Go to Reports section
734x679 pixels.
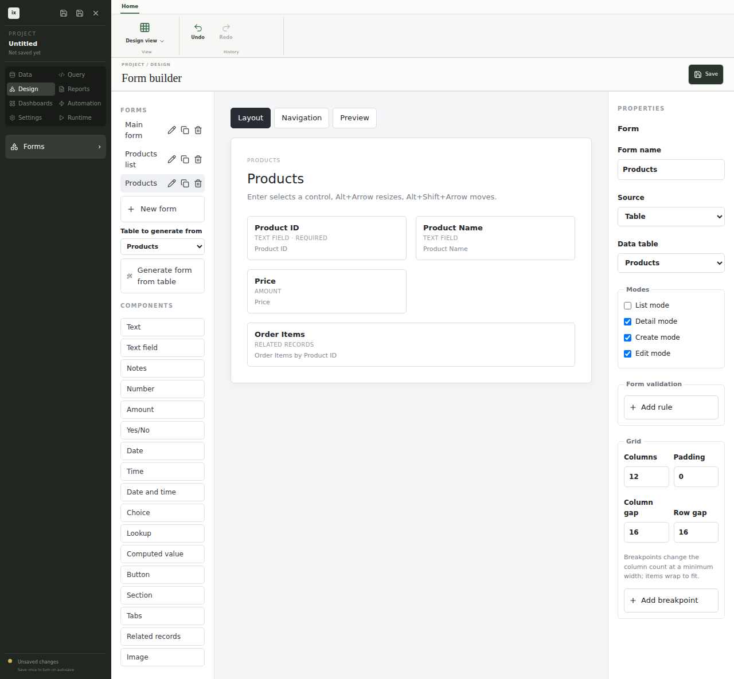80,89
